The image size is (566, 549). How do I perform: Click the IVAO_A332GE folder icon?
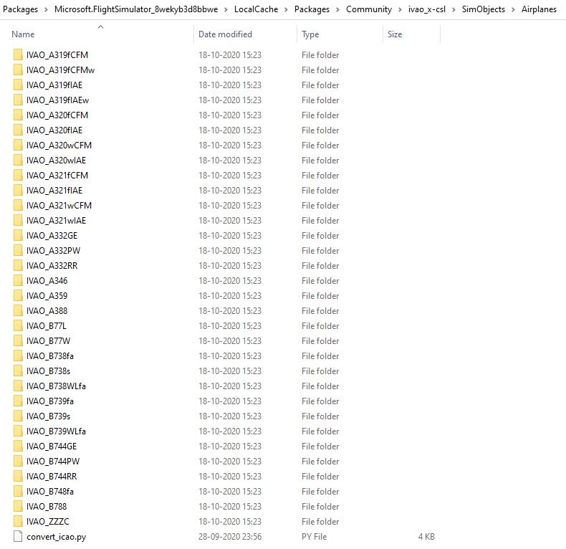(18, 236)
